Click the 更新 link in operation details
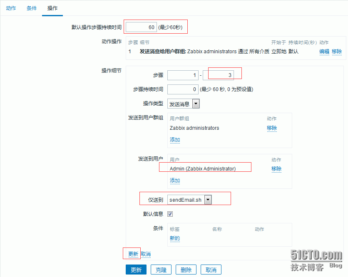Screen dimensions: 348x277 coord(133,254)
